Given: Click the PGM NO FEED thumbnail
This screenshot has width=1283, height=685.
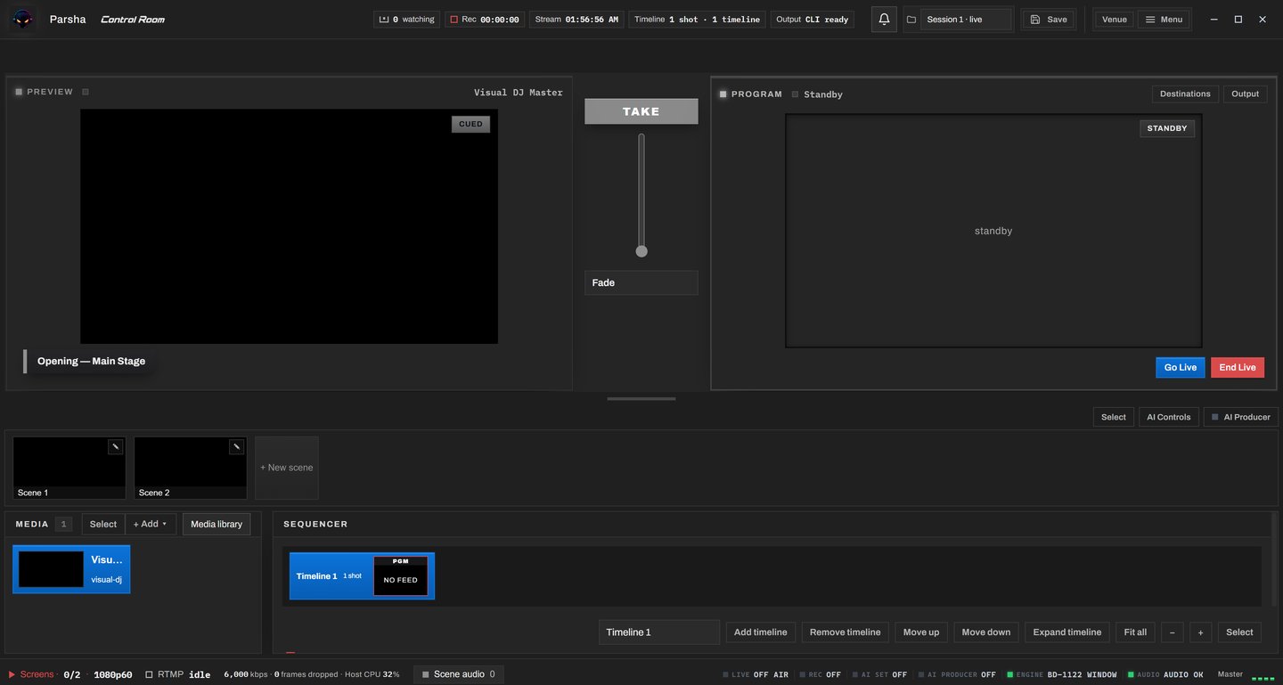Looking at the screenshot, I should pos(400,575).
